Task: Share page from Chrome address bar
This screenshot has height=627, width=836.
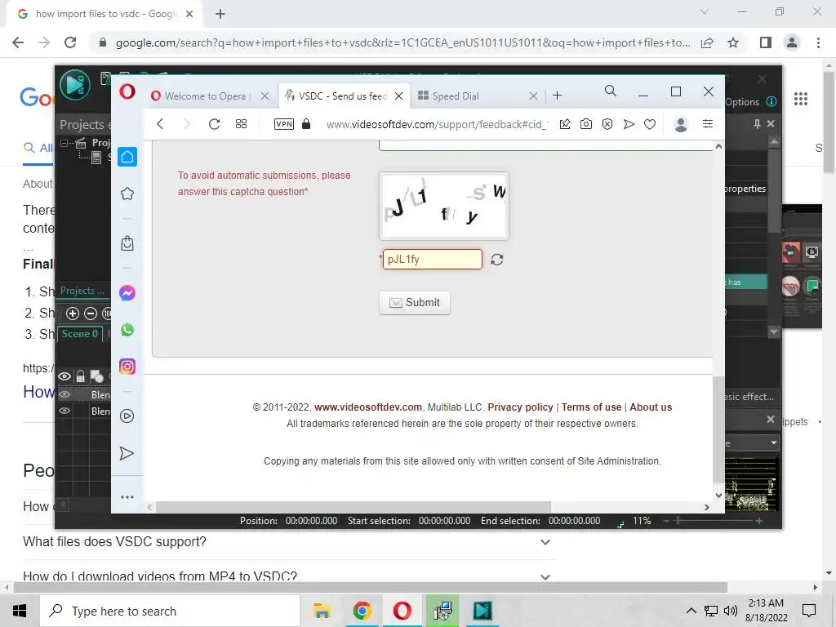Action: [707, 42]
